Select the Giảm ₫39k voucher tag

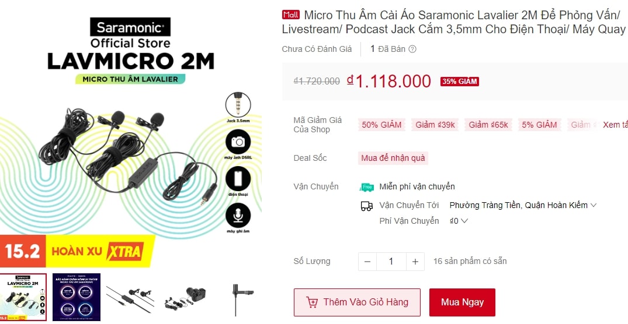(435, 125)
